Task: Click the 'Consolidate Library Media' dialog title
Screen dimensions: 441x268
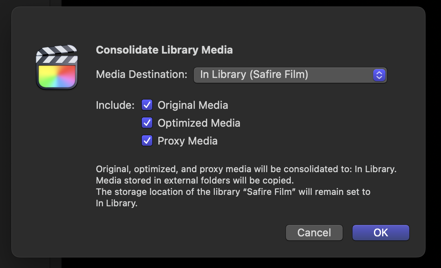Action: (x=164, y=50)
